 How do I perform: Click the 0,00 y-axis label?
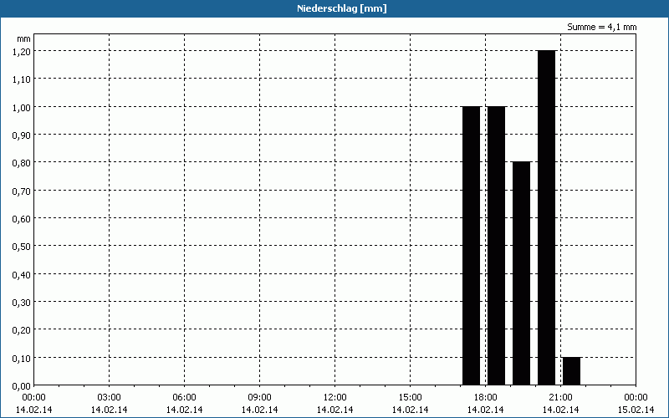(x=22, y=386)
